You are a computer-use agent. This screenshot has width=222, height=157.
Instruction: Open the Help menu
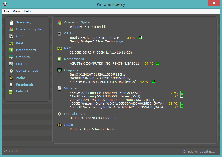click(27, 11)
